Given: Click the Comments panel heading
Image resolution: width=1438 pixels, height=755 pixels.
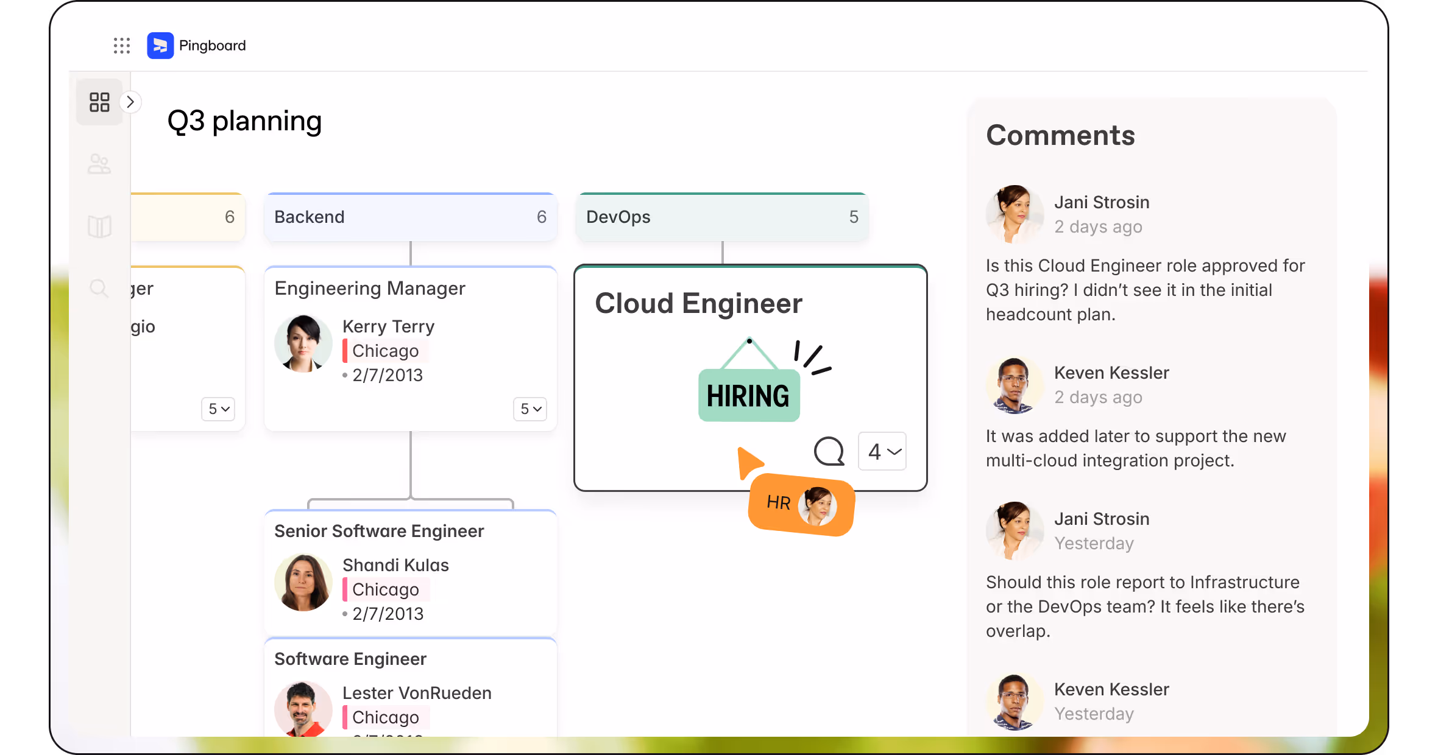Looking at the screenshot, I should click(x=1061, y=135).
